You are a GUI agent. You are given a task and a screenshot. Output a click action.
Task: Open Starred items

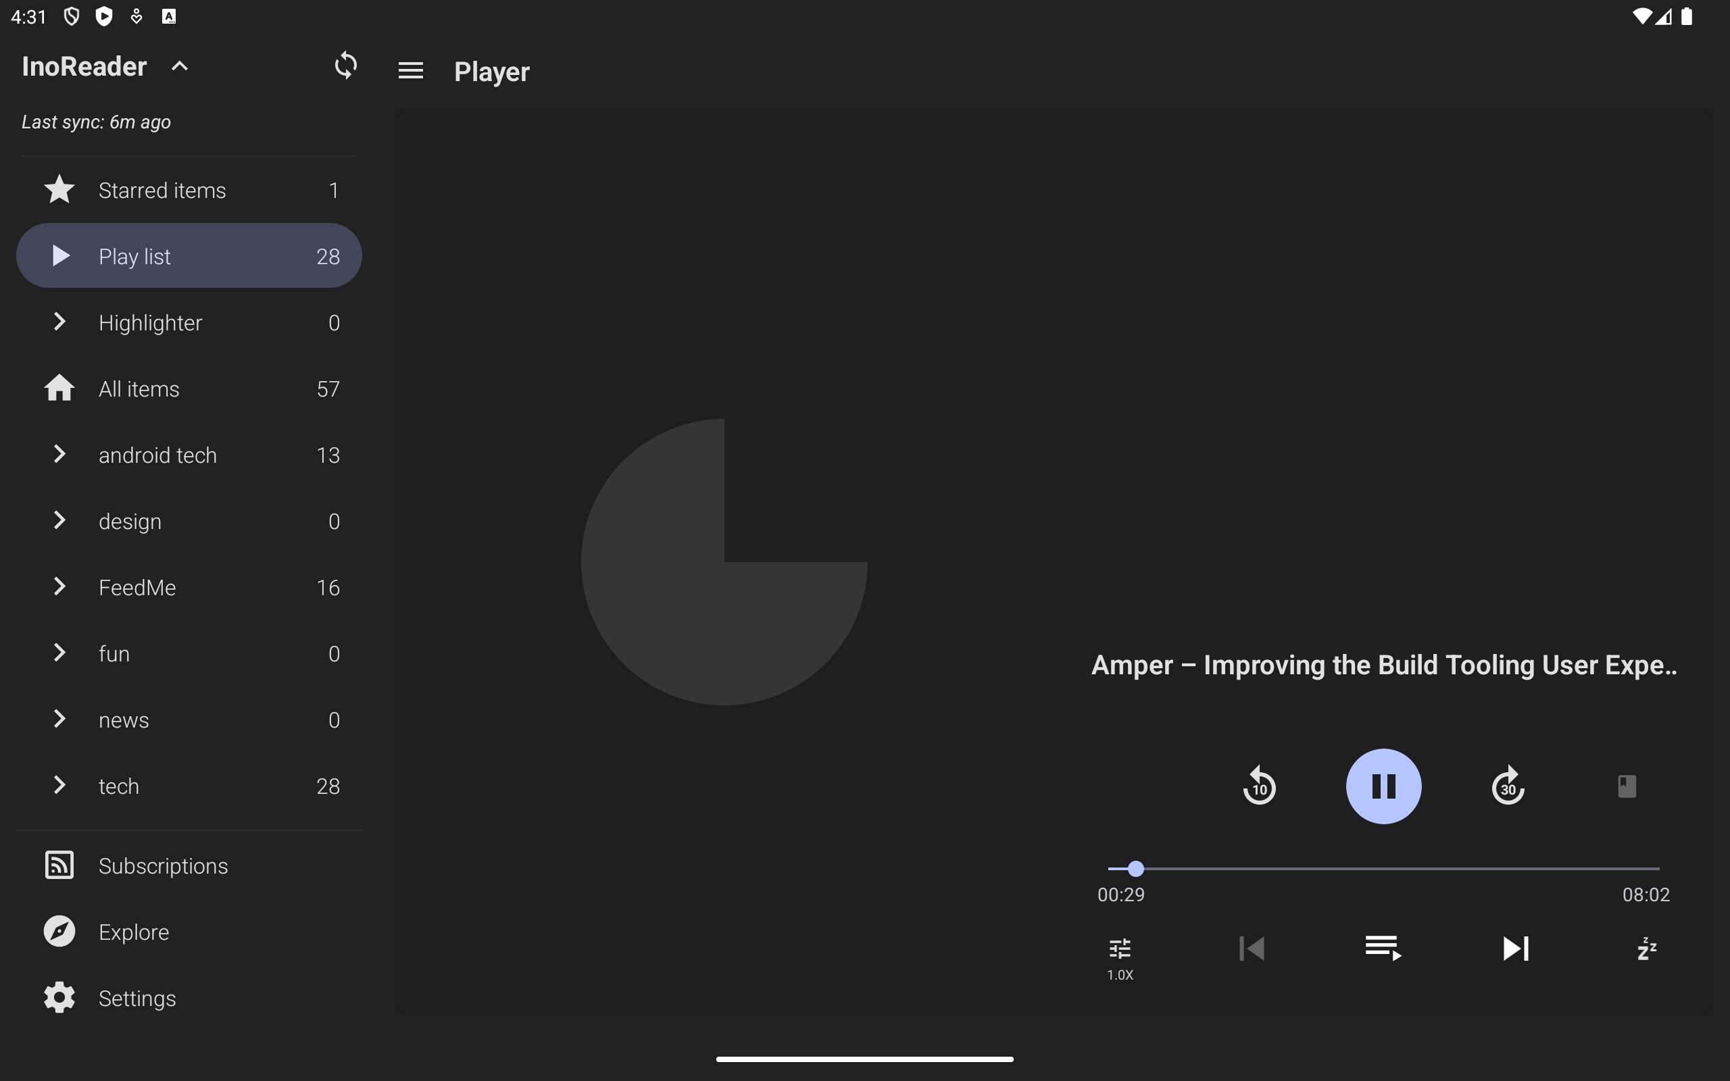click(x=189, y=190)
